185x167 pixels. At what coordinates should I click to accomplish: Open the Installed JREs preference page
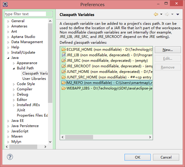pyautogui.click(x=28, y=105)
